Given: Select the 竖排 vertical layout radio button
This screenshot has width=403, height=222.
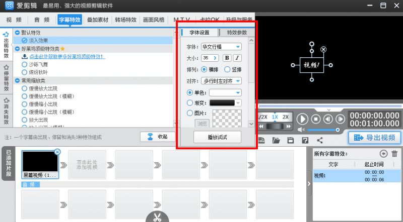Looking at the screenshot, I should [x=227, y=69].
